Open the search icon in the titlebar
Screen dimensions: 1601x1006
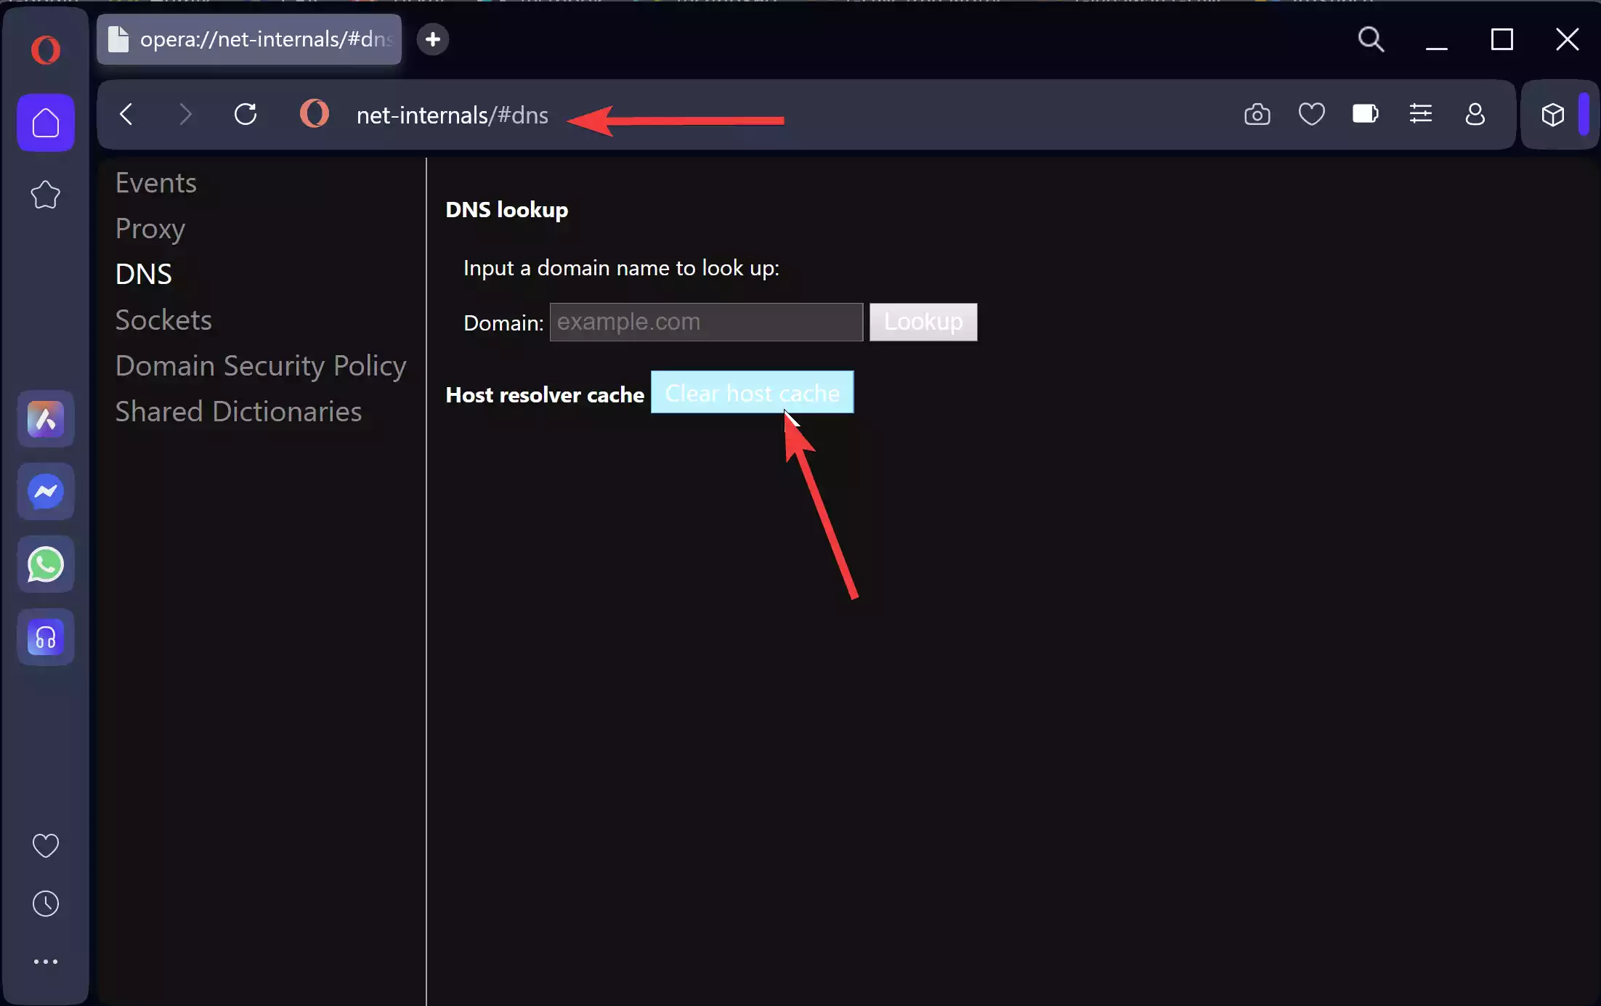1371,40
